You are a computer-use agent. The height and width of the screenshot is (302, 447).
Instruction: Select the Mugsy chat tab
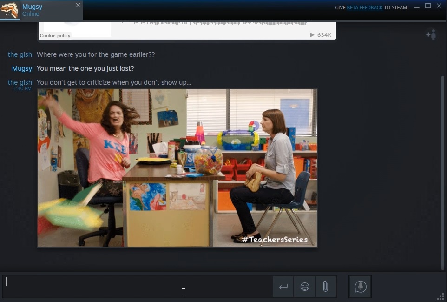point(42,10)
